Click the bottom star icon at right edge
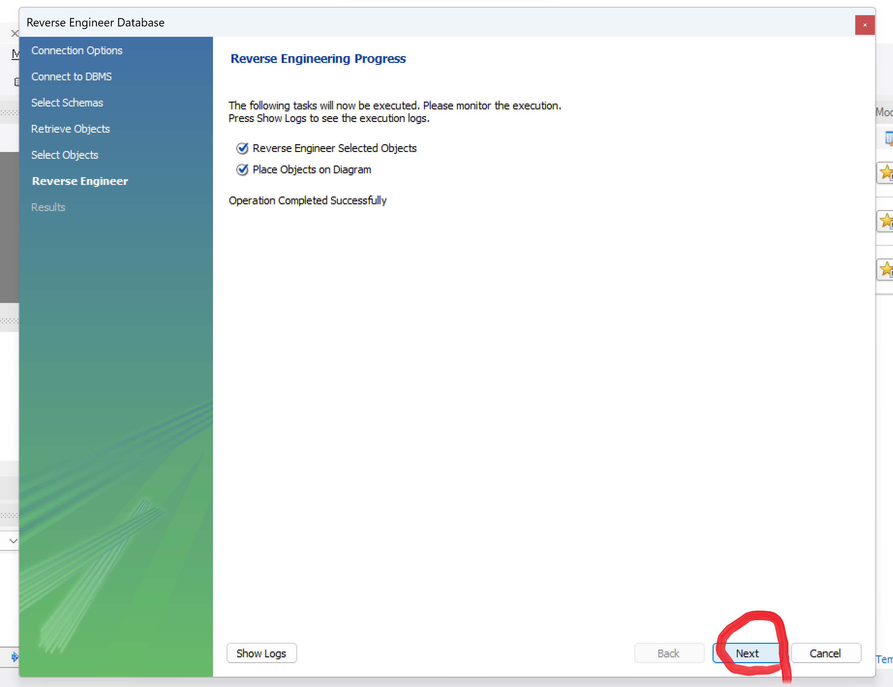 [x=886, y=269]
